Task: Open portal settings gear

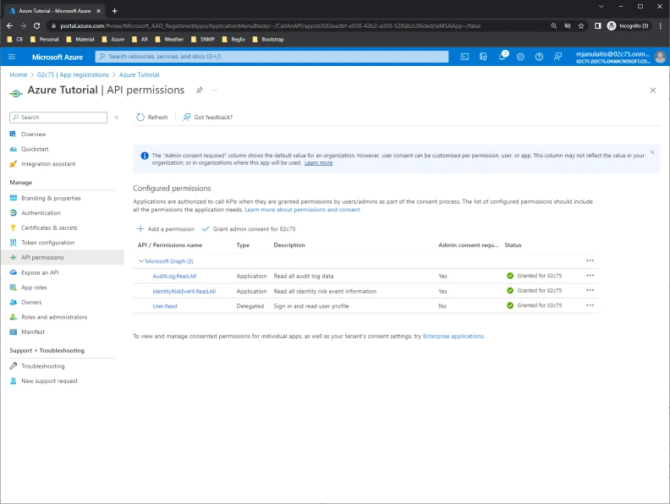Action: point(520,57)
